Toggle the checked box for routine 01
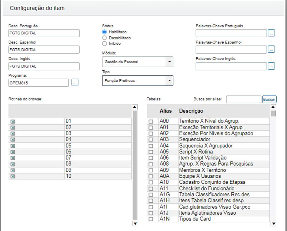The height and width of the screenshot is (231, 287). point(13,122)
